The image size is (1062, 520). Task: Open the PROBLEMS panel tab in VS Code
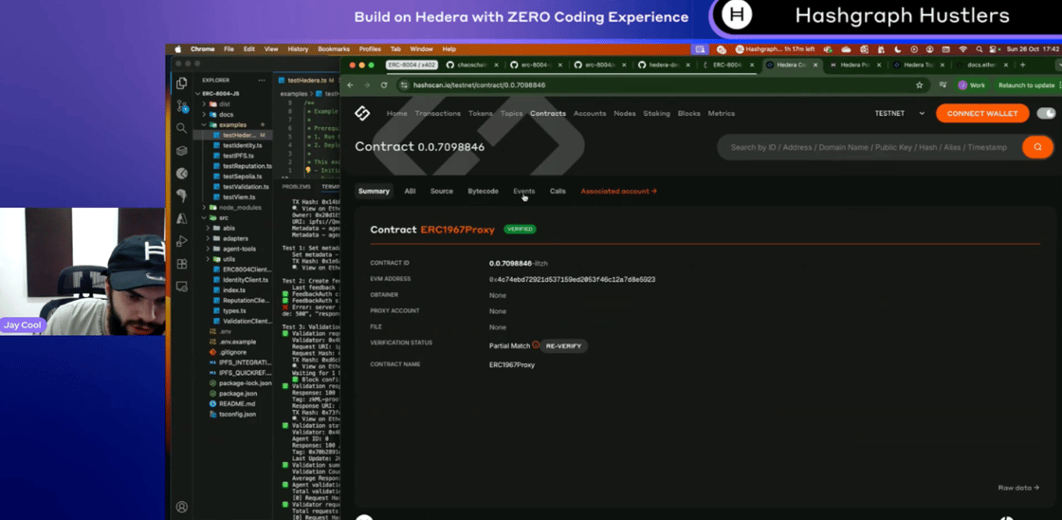(x=296, y=186)
